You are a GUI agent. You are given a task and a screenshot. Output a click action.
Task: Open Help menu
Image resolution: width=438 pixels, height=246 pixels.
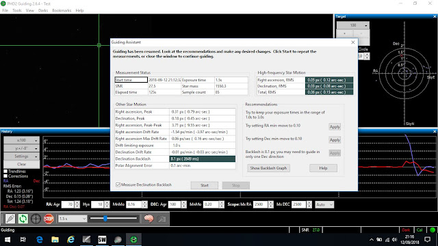[79, 11]
